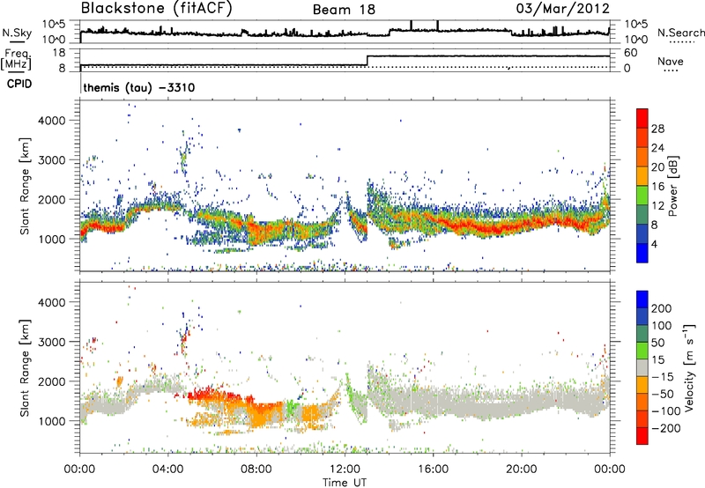
Task: Click the power colorbar value 28
Action: click(x=657, y=129)
